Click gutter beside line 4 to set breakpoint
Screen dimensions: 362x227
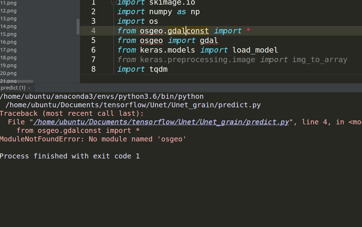point(105,31)
